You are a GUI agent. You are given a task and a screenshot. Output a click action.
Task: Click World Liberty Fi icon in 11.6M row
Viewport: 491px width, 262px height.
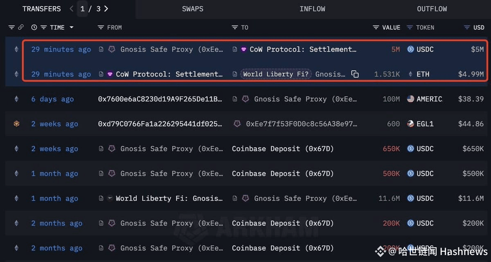coord(110,199)
